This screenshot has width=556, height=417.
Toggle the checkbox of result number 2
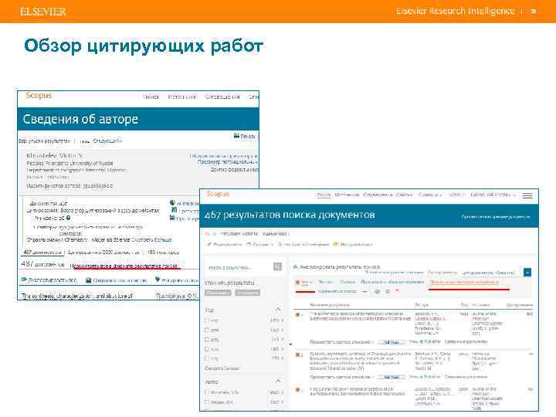(298, 354)
